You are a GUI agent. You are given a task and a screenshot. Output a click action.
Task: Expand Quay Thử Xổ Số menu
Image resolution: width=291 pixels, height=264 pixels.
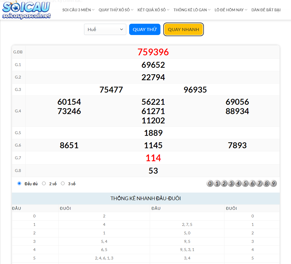pyautogui.click(x=116, y=10)
